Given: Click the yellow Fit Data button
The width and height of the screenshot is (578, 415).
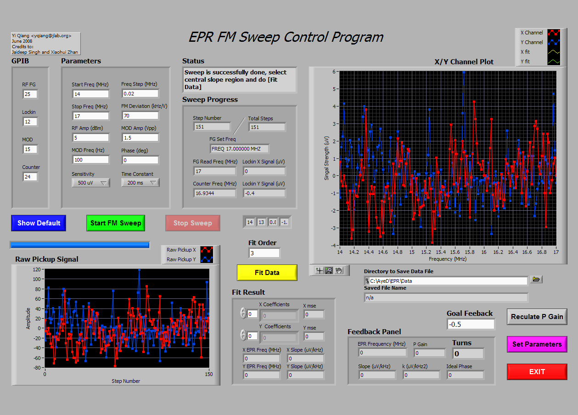Looking at the screenshot, I should (x=267, y=273).
